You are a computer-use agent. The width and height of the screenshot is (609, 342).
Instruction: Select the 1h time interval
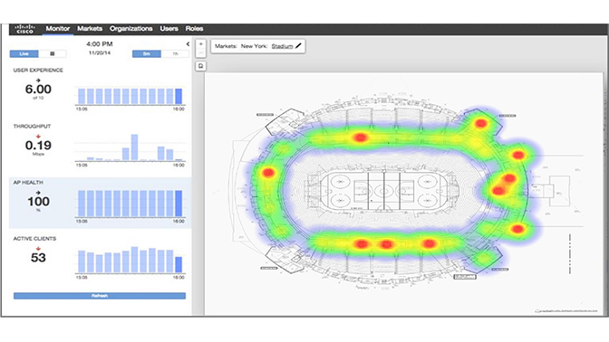[x=175, y=54]
